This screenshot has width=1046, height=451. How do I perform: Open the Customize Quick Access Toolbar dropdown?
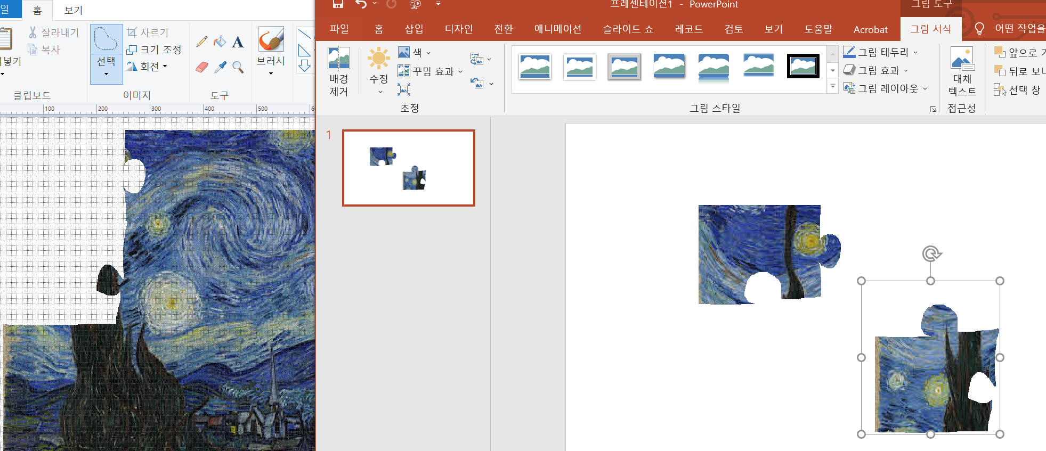438,4
